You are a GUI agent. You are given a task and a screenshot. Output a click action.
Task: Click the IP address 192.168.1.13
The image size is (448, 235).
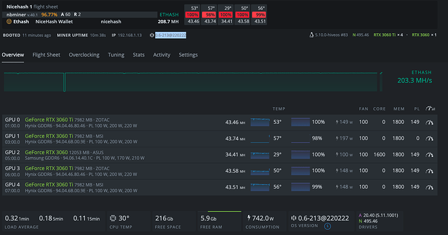(x=130, y=35)
